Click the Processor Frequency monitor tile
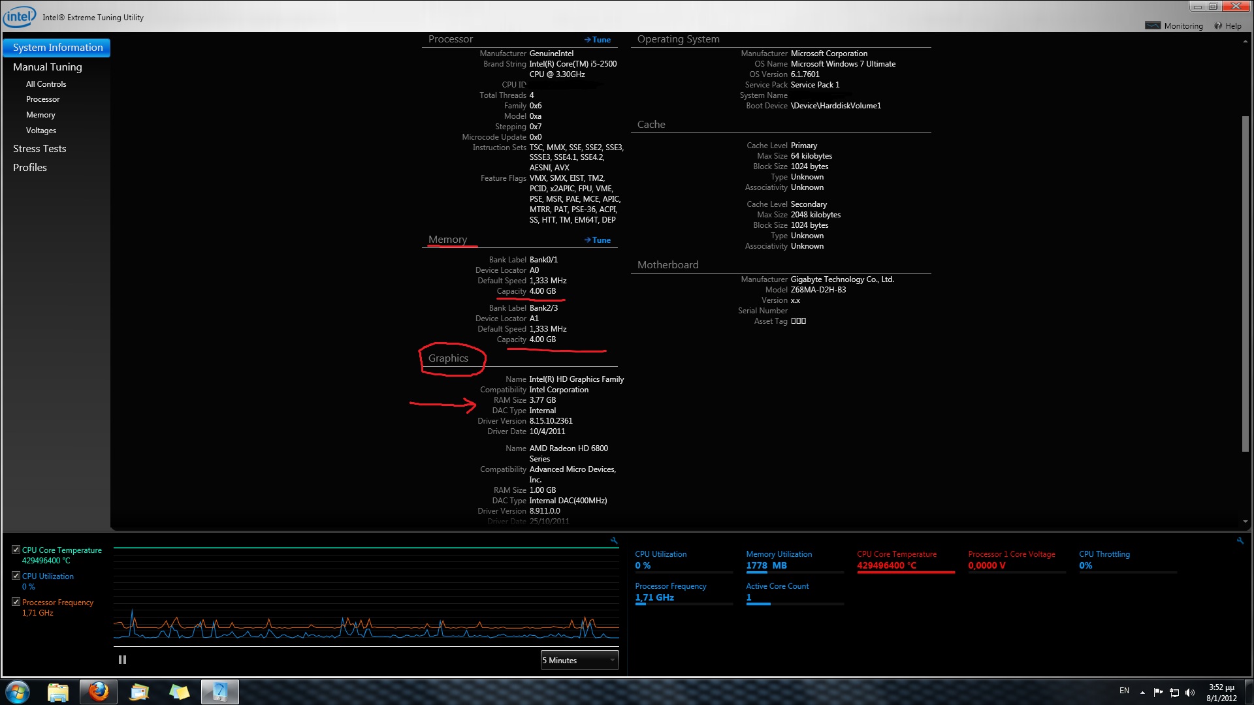Screen dimensions: 1254x705 pos(684,593)
